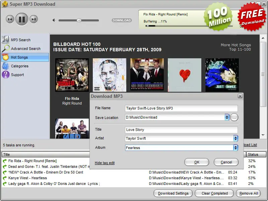Viewport: 268px width, 201px height.
Task: Click the File Name input field
Action: 181,108
